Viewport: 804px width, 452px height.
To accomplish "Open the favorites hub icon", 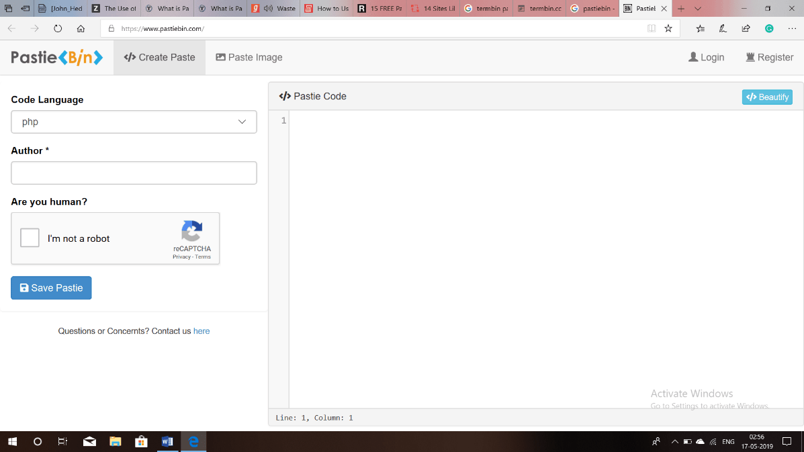I will 701,29.
